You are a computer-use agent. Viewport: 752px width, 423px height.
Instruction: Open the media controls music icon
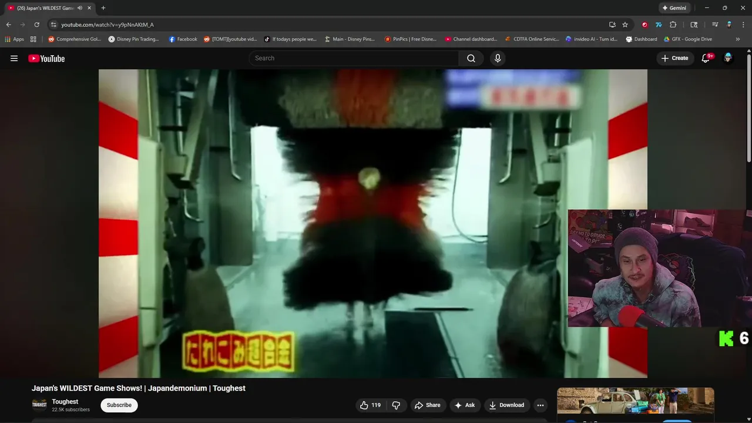[x=715, y=25]
